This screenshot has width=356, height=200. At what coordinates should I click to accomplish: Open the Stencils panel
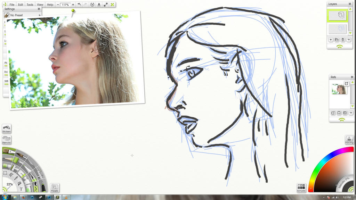6,140
